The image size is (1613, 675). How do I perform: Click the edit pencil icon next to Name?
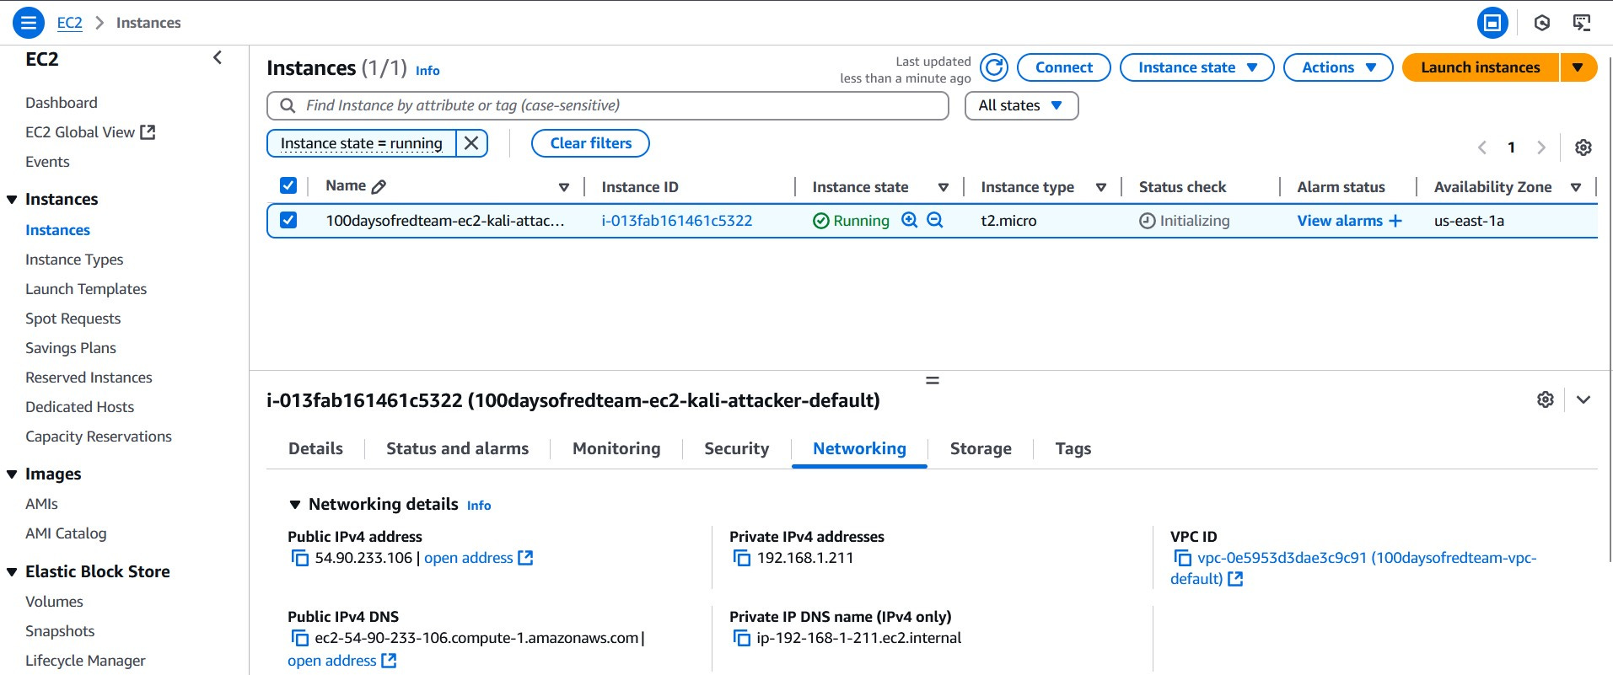coord(379,186)
